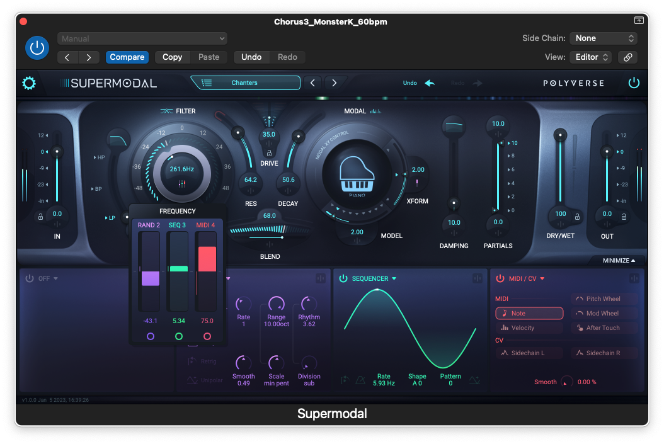This screenshot has height=444, width=664.
Task: Click the piano model icon
Action: tap(357, 174)
